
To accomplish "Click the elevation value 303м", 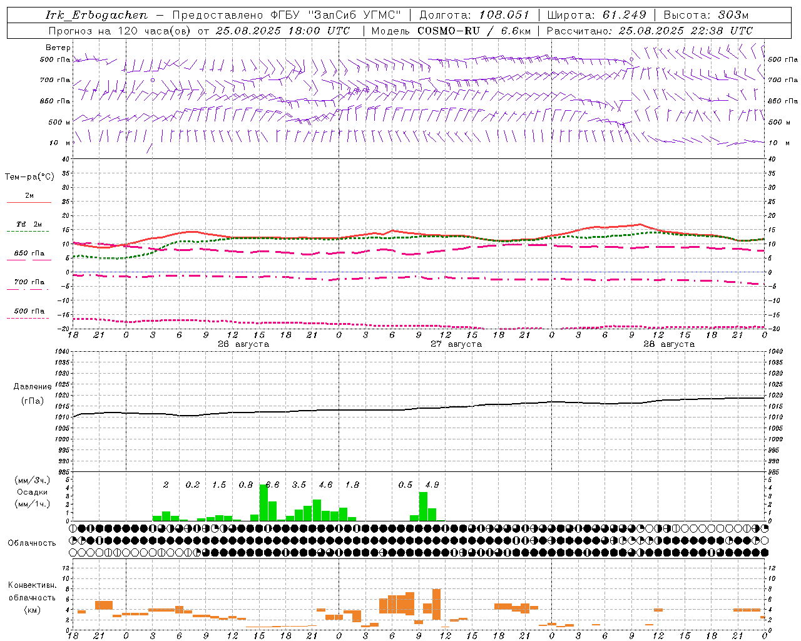I will click(x=732, y=15).
